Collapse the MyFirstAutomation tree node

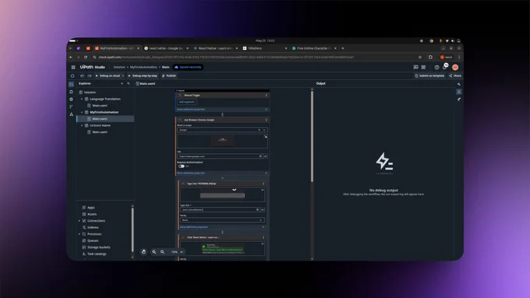(x=82, y=112)
